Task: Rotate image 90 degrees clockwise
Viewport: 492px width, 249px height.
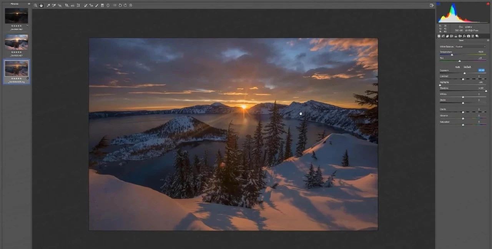Action: tap(125, 5)
